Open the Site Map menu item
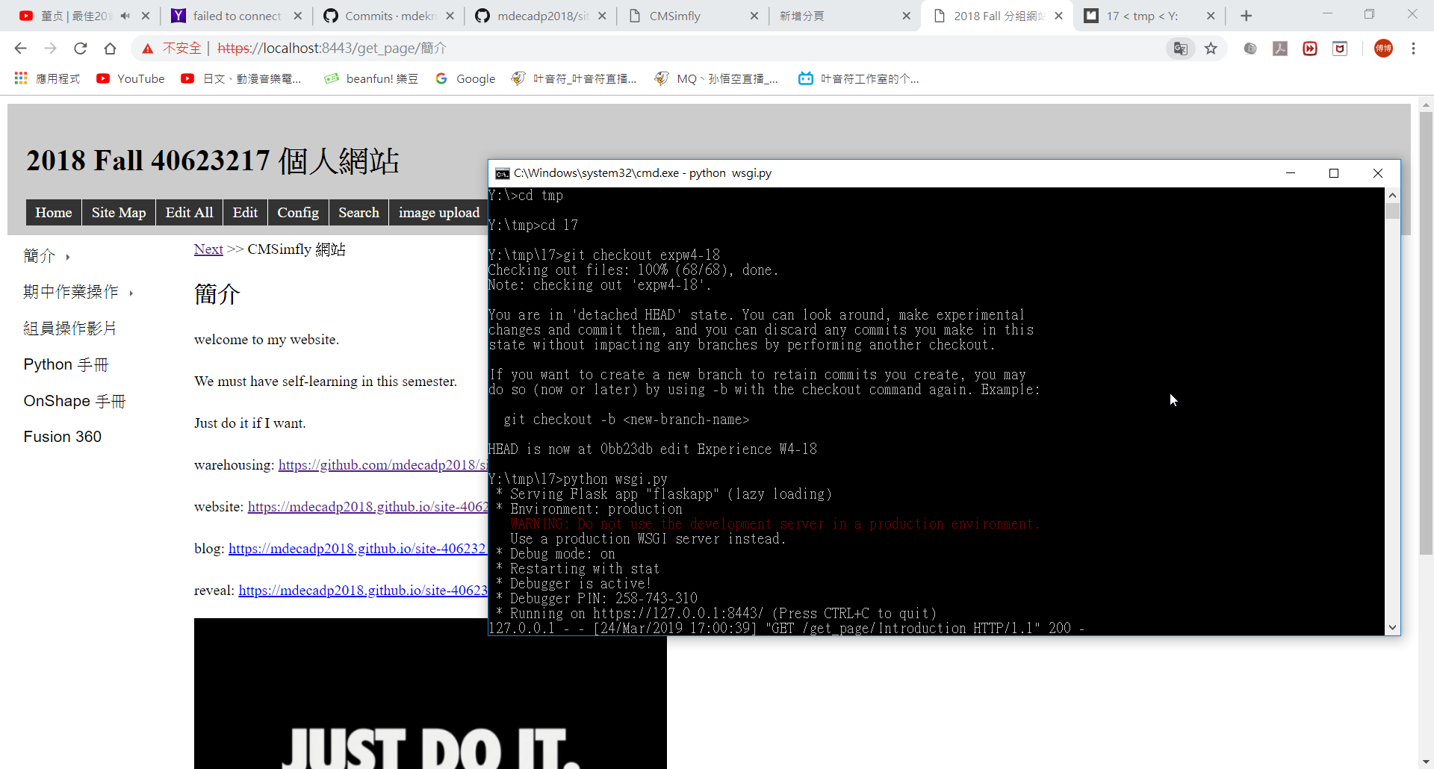 [119, 213]
